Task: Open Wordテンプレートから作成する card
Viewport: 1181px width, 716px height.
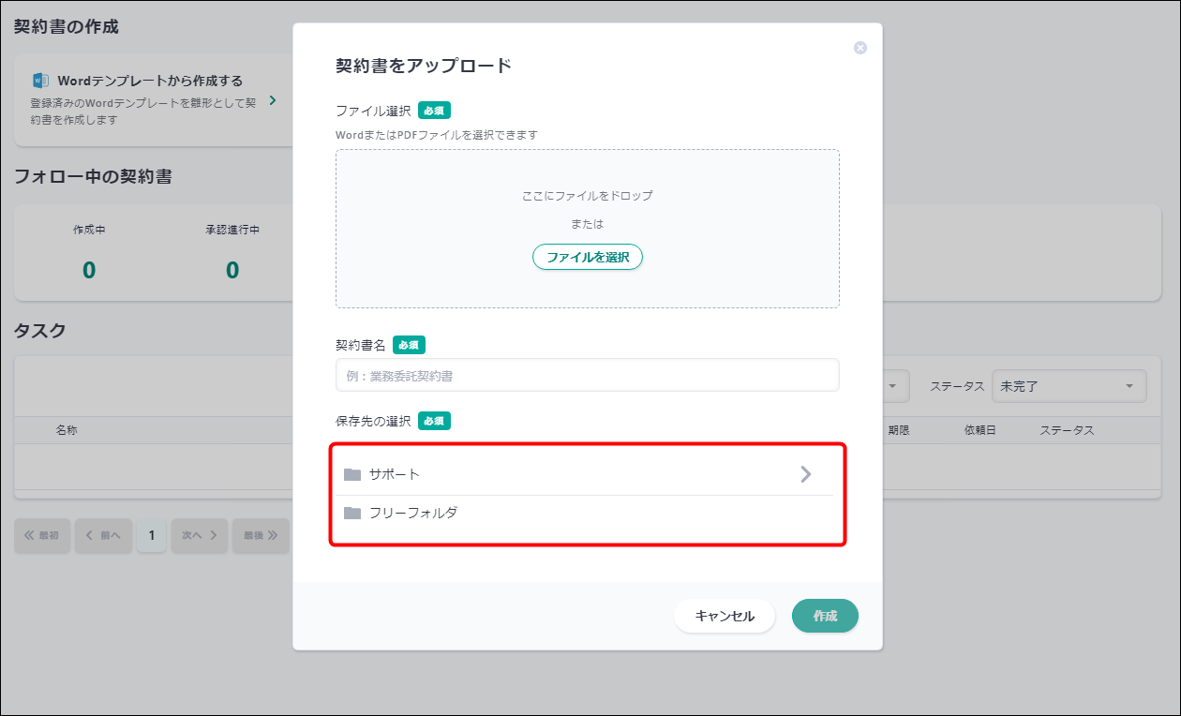Action: pyautogui.click(x=150, y=100)
